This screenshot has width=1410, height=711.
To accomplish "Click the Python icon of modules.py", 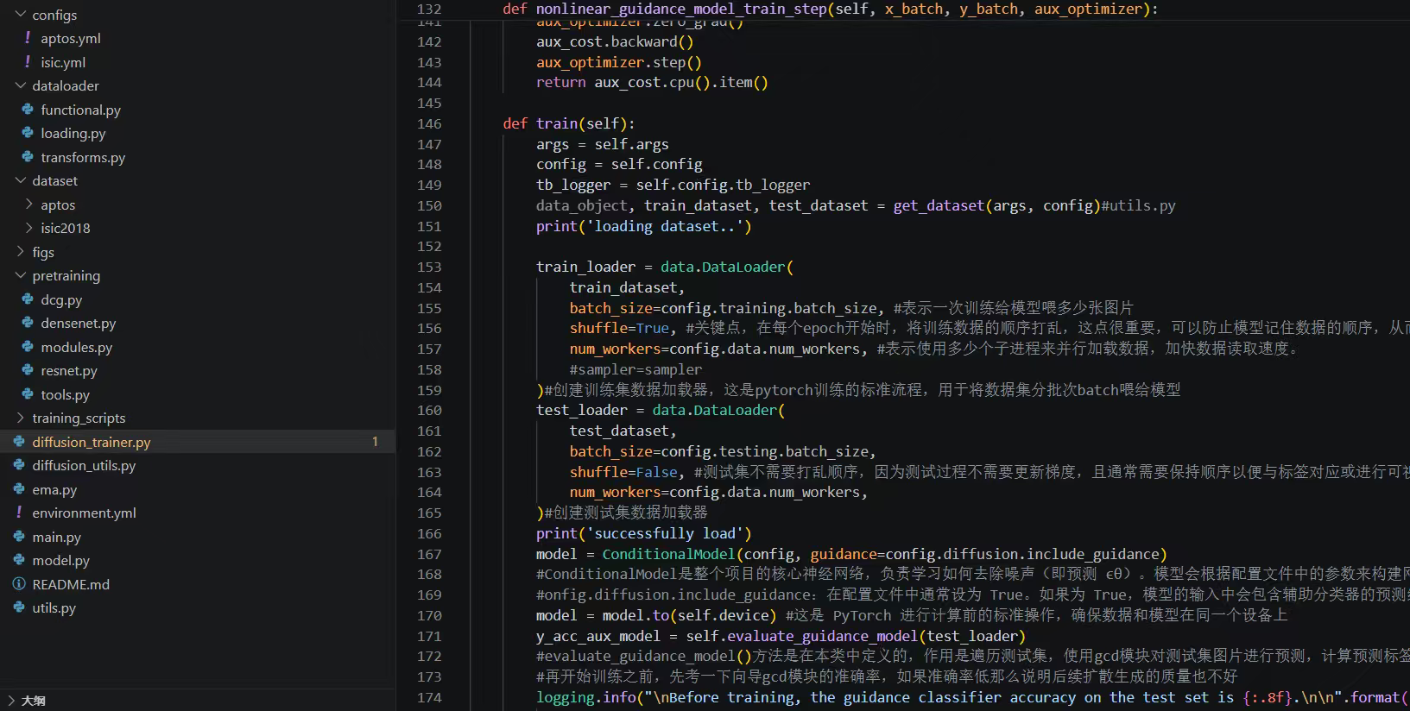I will (x=28, y=347).
